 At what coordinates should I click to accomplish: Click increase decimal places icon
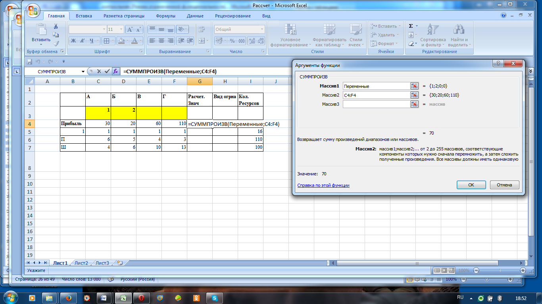pyautogui.click(x=252, y=41)
